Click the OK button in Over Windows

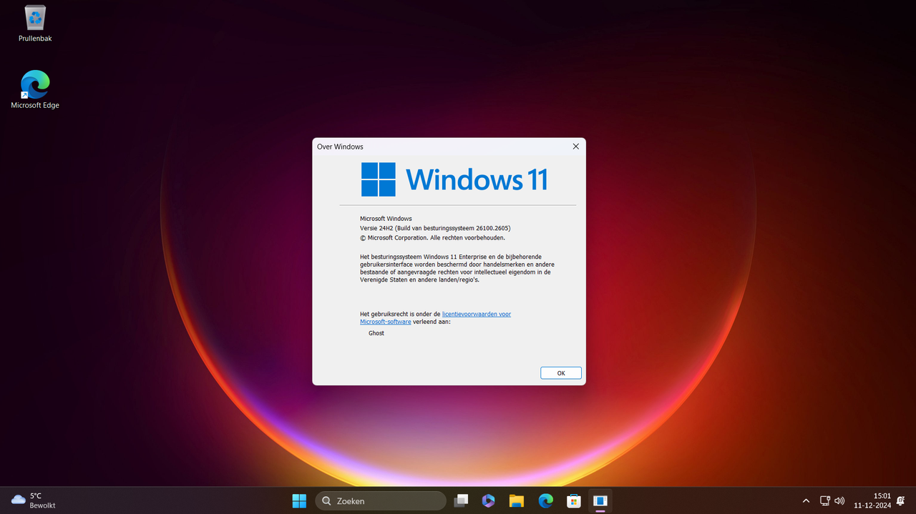561,373
